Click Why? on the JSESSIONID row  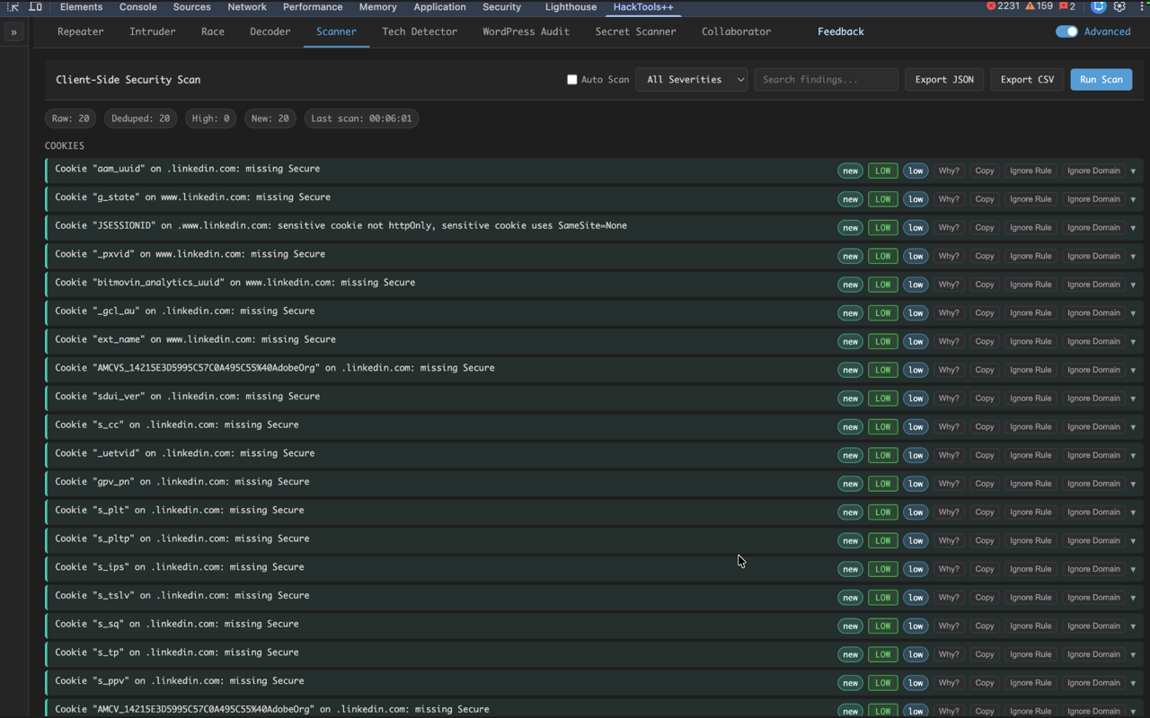click(x=949, y=228)
